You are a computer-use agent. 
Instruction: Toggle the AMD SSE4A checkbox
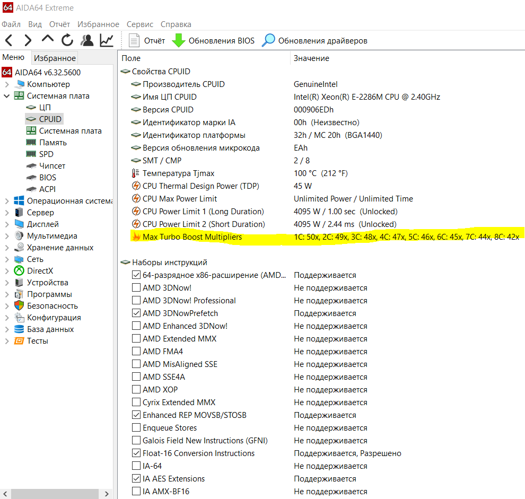tap(136, 377)
